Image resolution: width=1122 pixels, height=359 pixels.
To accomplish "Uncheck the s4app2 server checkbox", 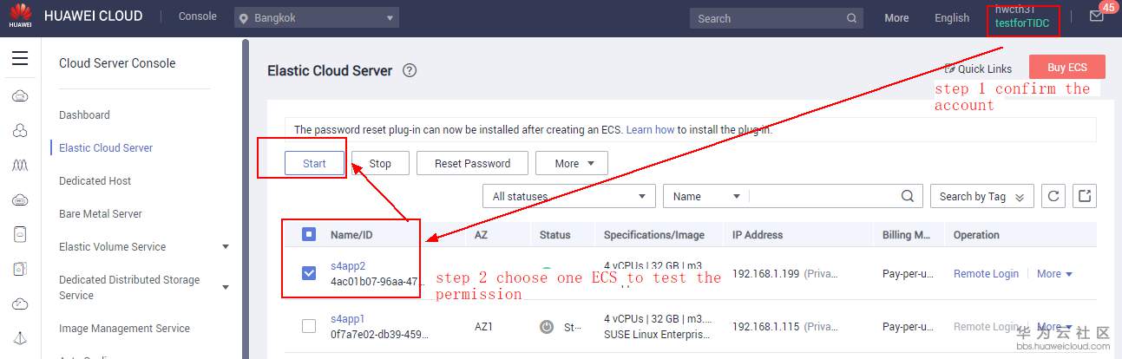I will coord(309,273).
